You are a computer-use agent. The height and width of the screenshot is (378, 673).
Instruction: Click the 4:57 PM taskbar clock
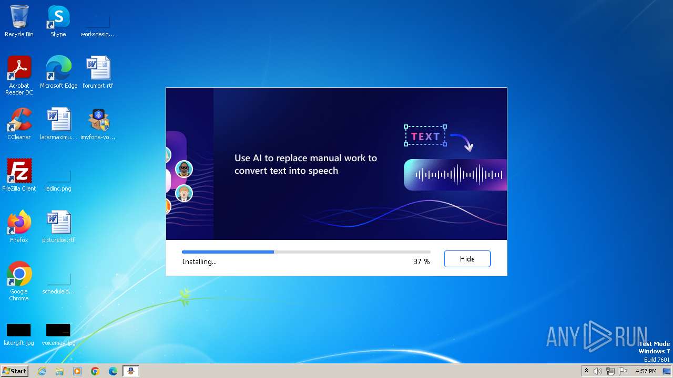pyautogui.click(x=646, y=371)
